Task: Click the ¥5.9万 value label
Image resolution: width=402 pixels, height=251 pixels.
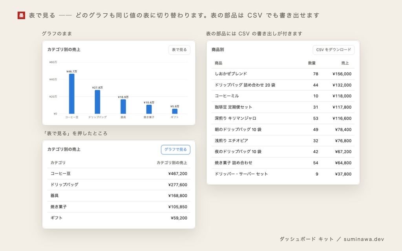Action: [175, 106]
